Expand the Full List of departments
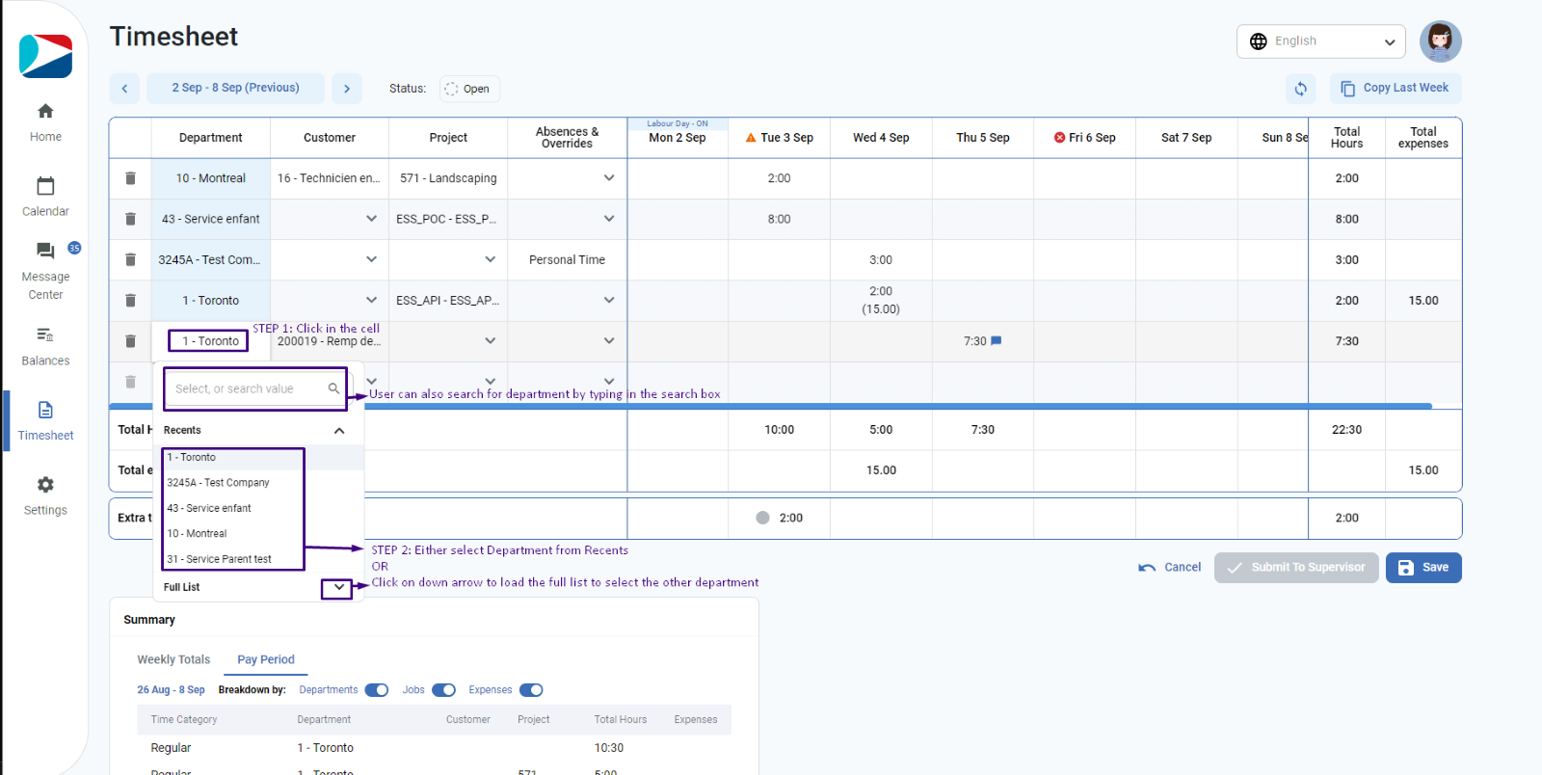 tap(337, 587)
